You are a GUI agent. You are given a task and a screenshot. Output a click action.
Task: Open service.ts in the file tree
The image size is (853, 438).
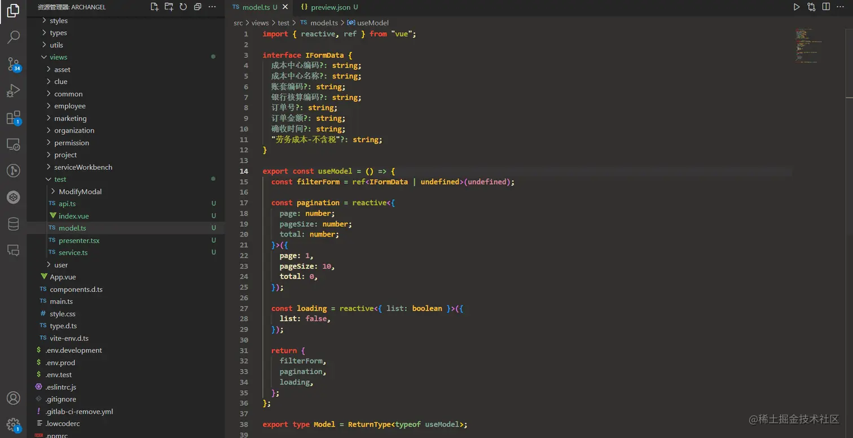pos(125,253)
